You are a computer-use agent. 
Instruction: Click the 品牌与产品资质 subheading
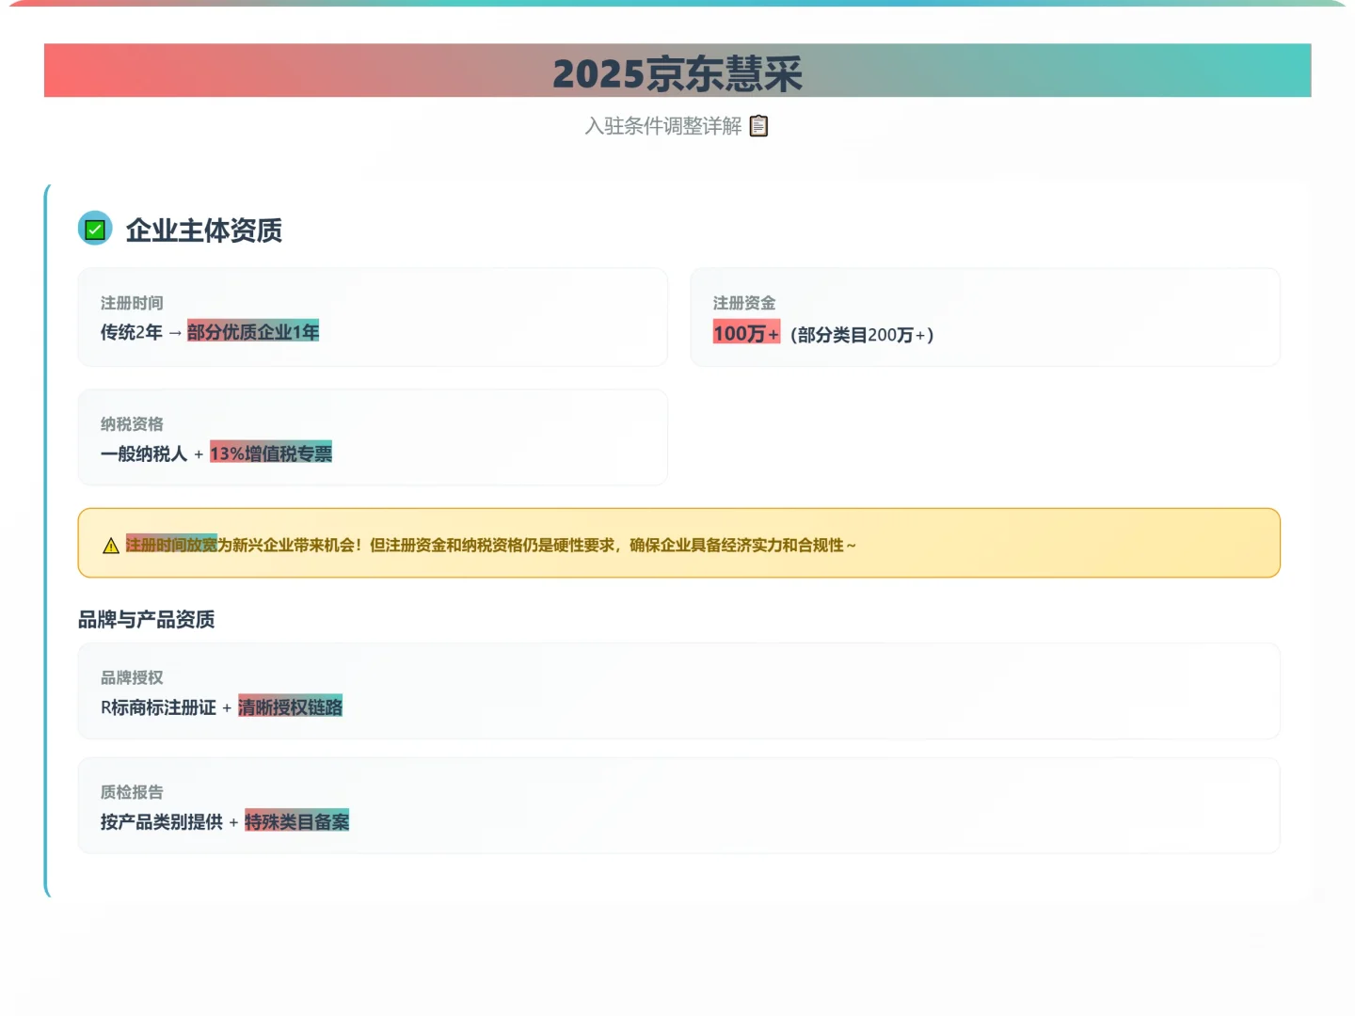146,619
